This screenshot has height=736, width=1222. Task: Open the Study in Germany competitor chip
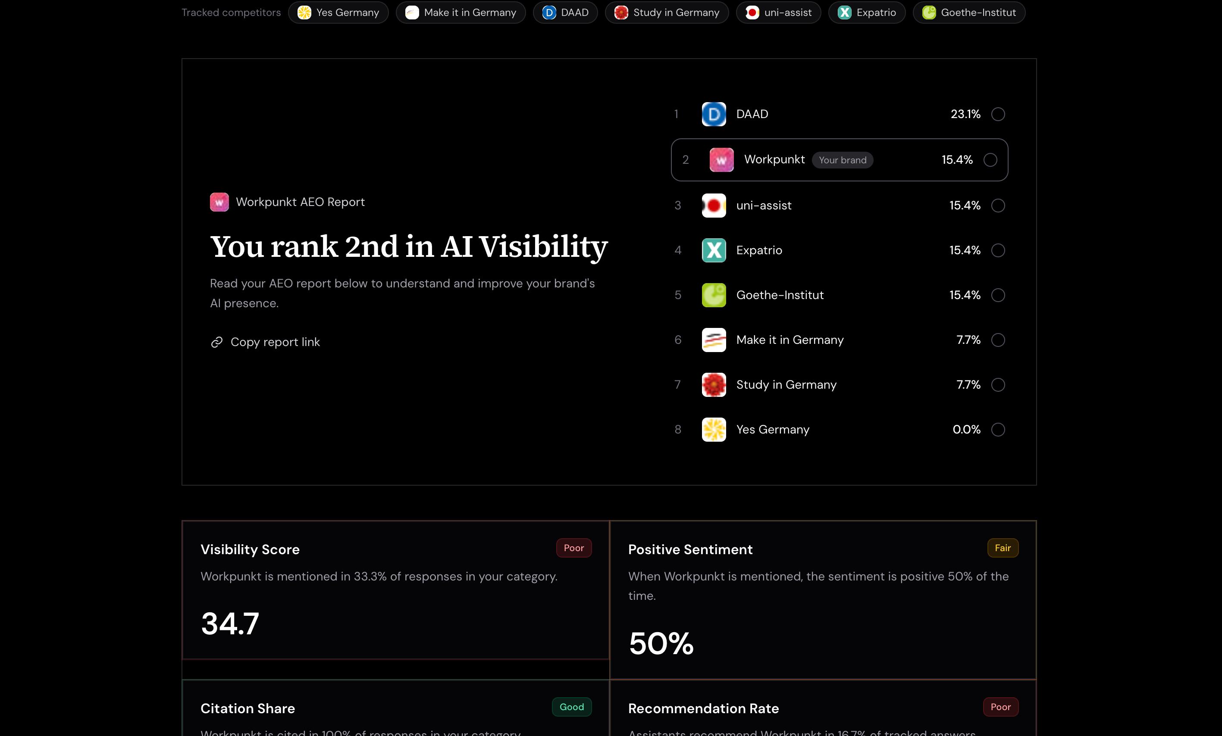coord(667,12)
